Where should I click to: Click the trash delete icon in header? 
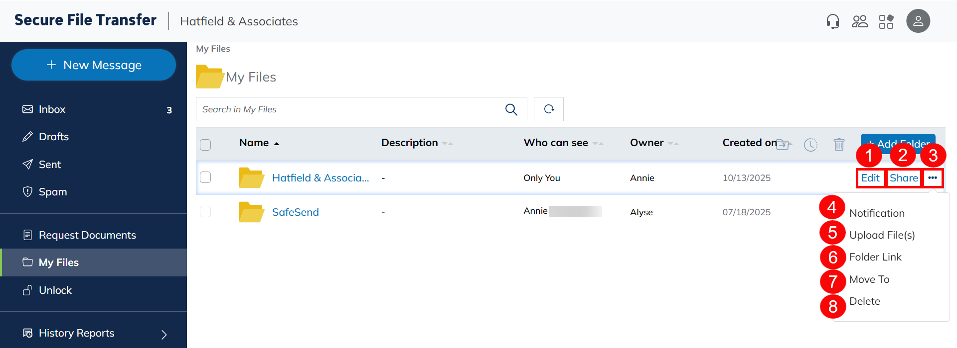pyautogui.click(x=839, y=144)
